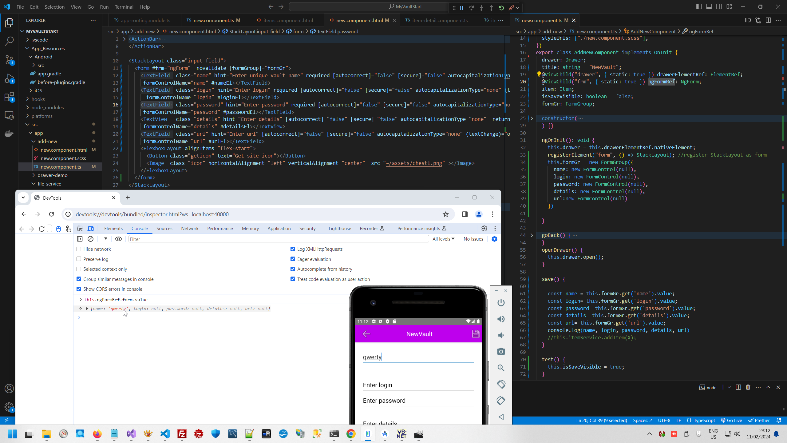
Task: Expand the collapsed constructor code block
Action: click(532, 118)
